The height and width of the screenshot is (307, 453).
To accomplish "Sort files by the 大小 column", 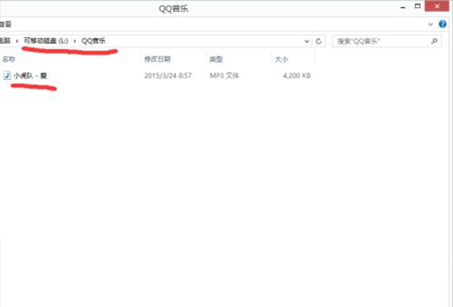I will (x=281, y=58).
